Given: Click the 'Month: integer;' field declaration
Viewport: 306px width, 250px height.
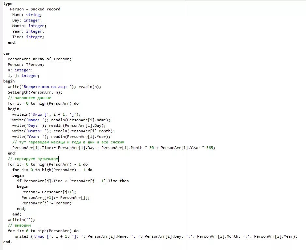Looking at the screenshot, I should point(29,26).
